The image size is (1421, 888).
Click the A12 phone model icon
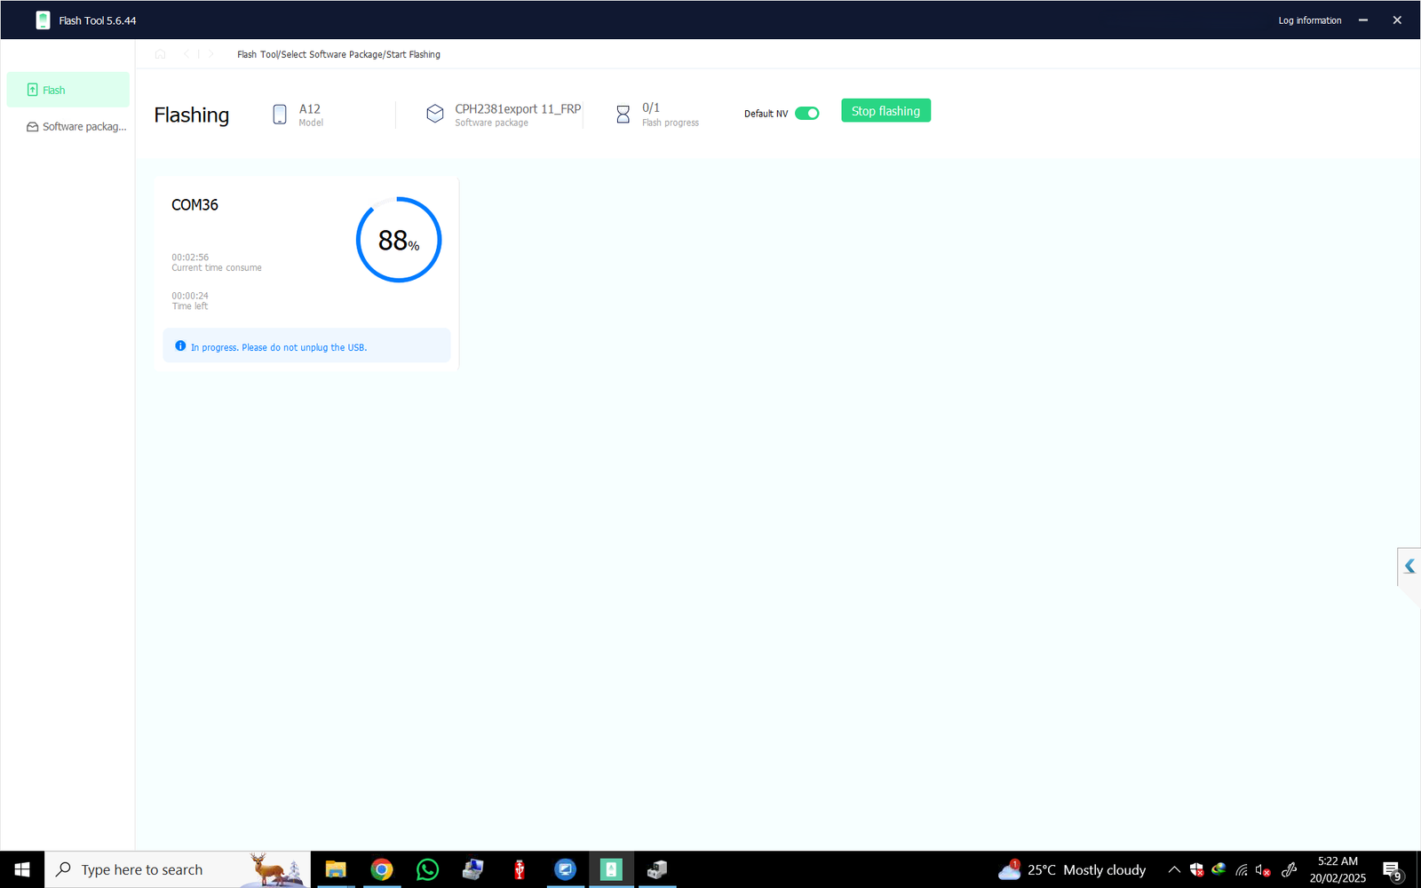pos(279,114)
